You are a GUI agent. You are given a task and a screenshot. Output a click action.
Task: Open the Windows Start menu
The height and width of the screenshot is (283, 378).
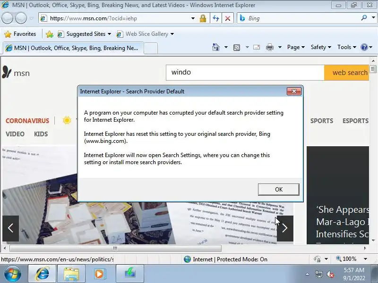pyautogui.click(x=13, y=274)
